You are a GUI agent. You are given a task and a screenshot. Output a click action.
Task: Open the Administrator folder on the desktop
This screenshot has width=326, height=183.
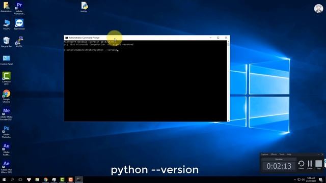pyautogui.click(x=6, y=7)
